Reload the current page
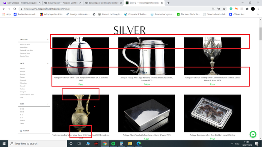 click(x=15, y=9)
